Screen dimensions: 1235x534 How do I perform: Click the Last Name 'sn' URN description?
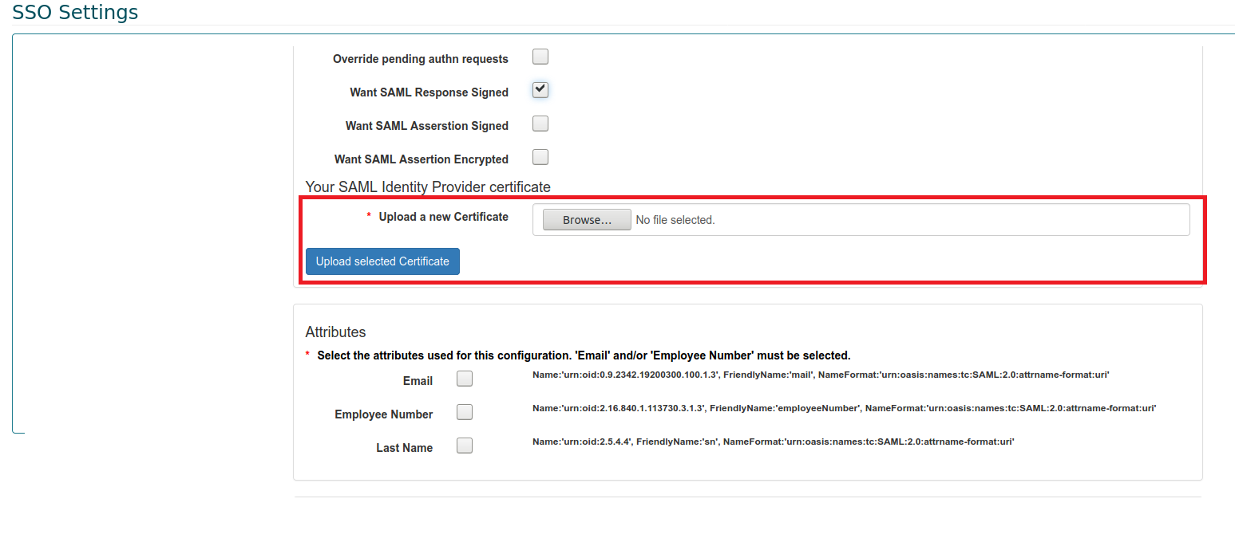coord(773,442)
